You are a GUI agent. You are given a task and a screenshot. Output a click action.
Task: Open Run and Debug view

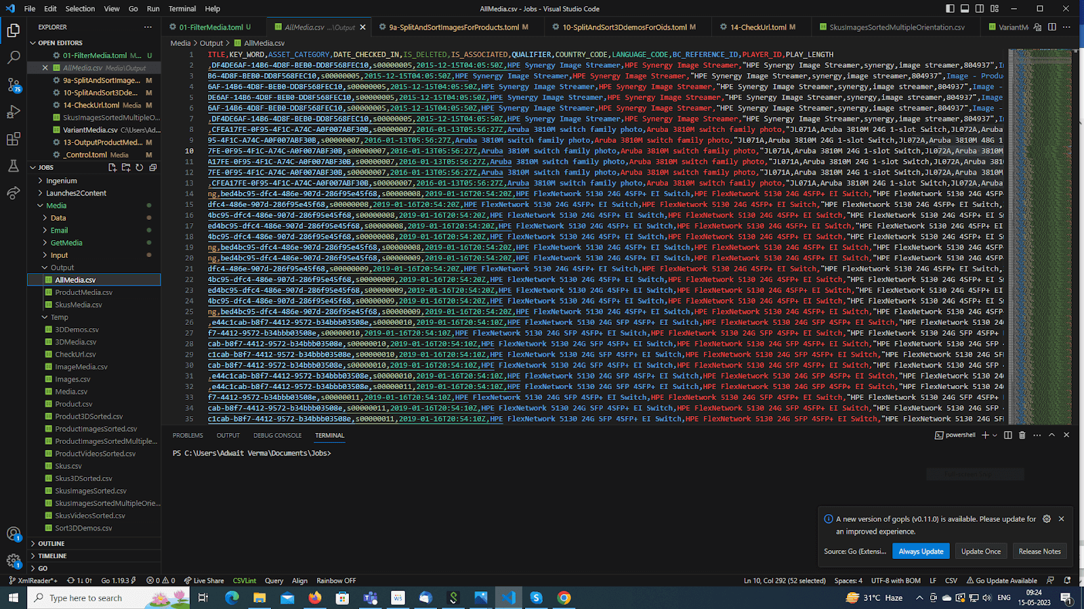pyautogui.click(x=14, y=112)
